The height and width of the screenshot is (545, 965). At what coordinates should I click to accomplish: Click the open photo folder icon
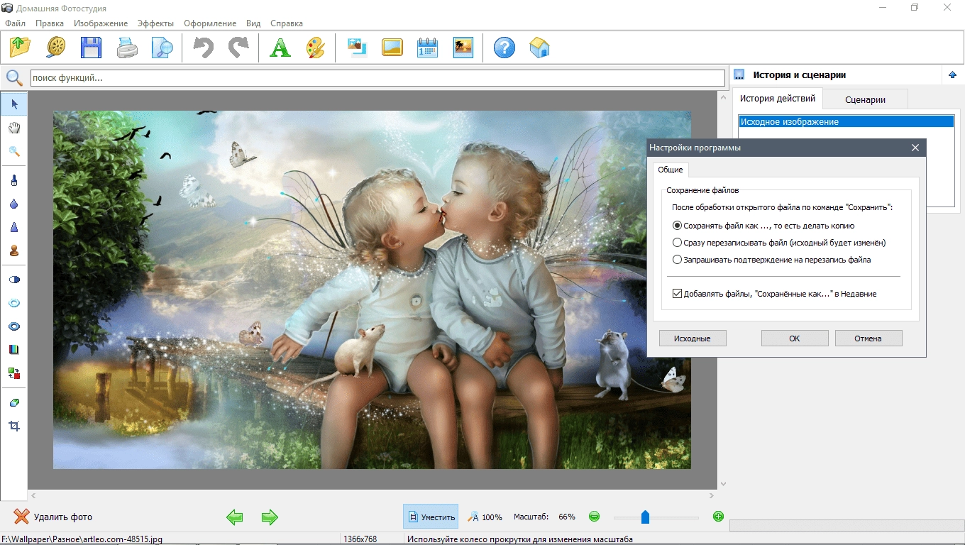[x=21, y=48]
